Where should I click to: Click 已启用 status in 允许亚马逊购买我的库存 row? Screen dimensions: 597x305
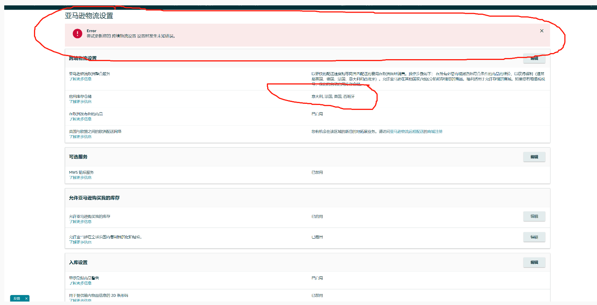pos(317,216)
